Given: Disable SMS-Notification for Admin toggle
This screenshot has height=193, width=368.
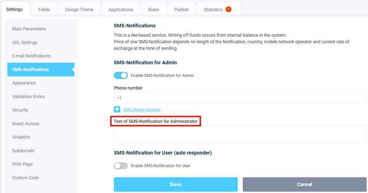Looking at the screenshot, I should coord(121,76).
